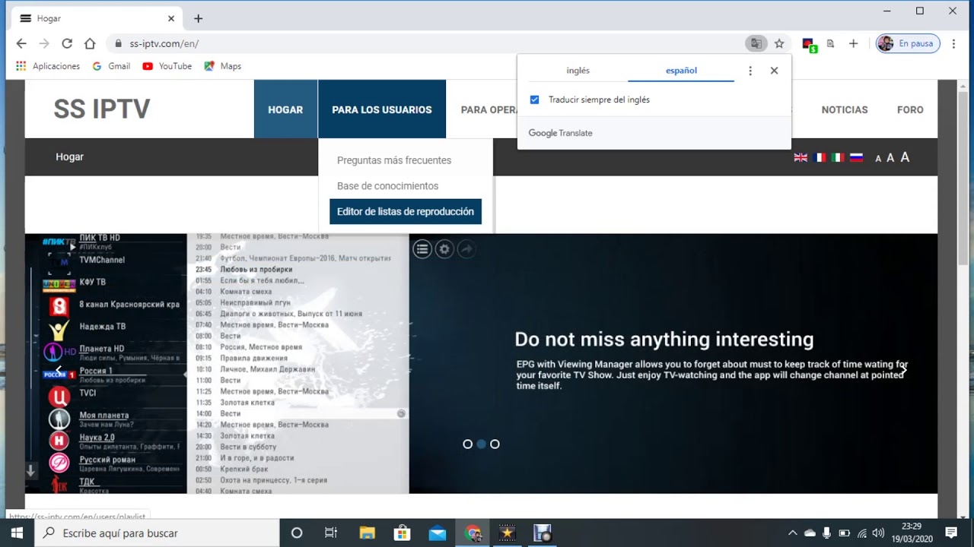Switch site language to English flag

(x=801, y=157)
